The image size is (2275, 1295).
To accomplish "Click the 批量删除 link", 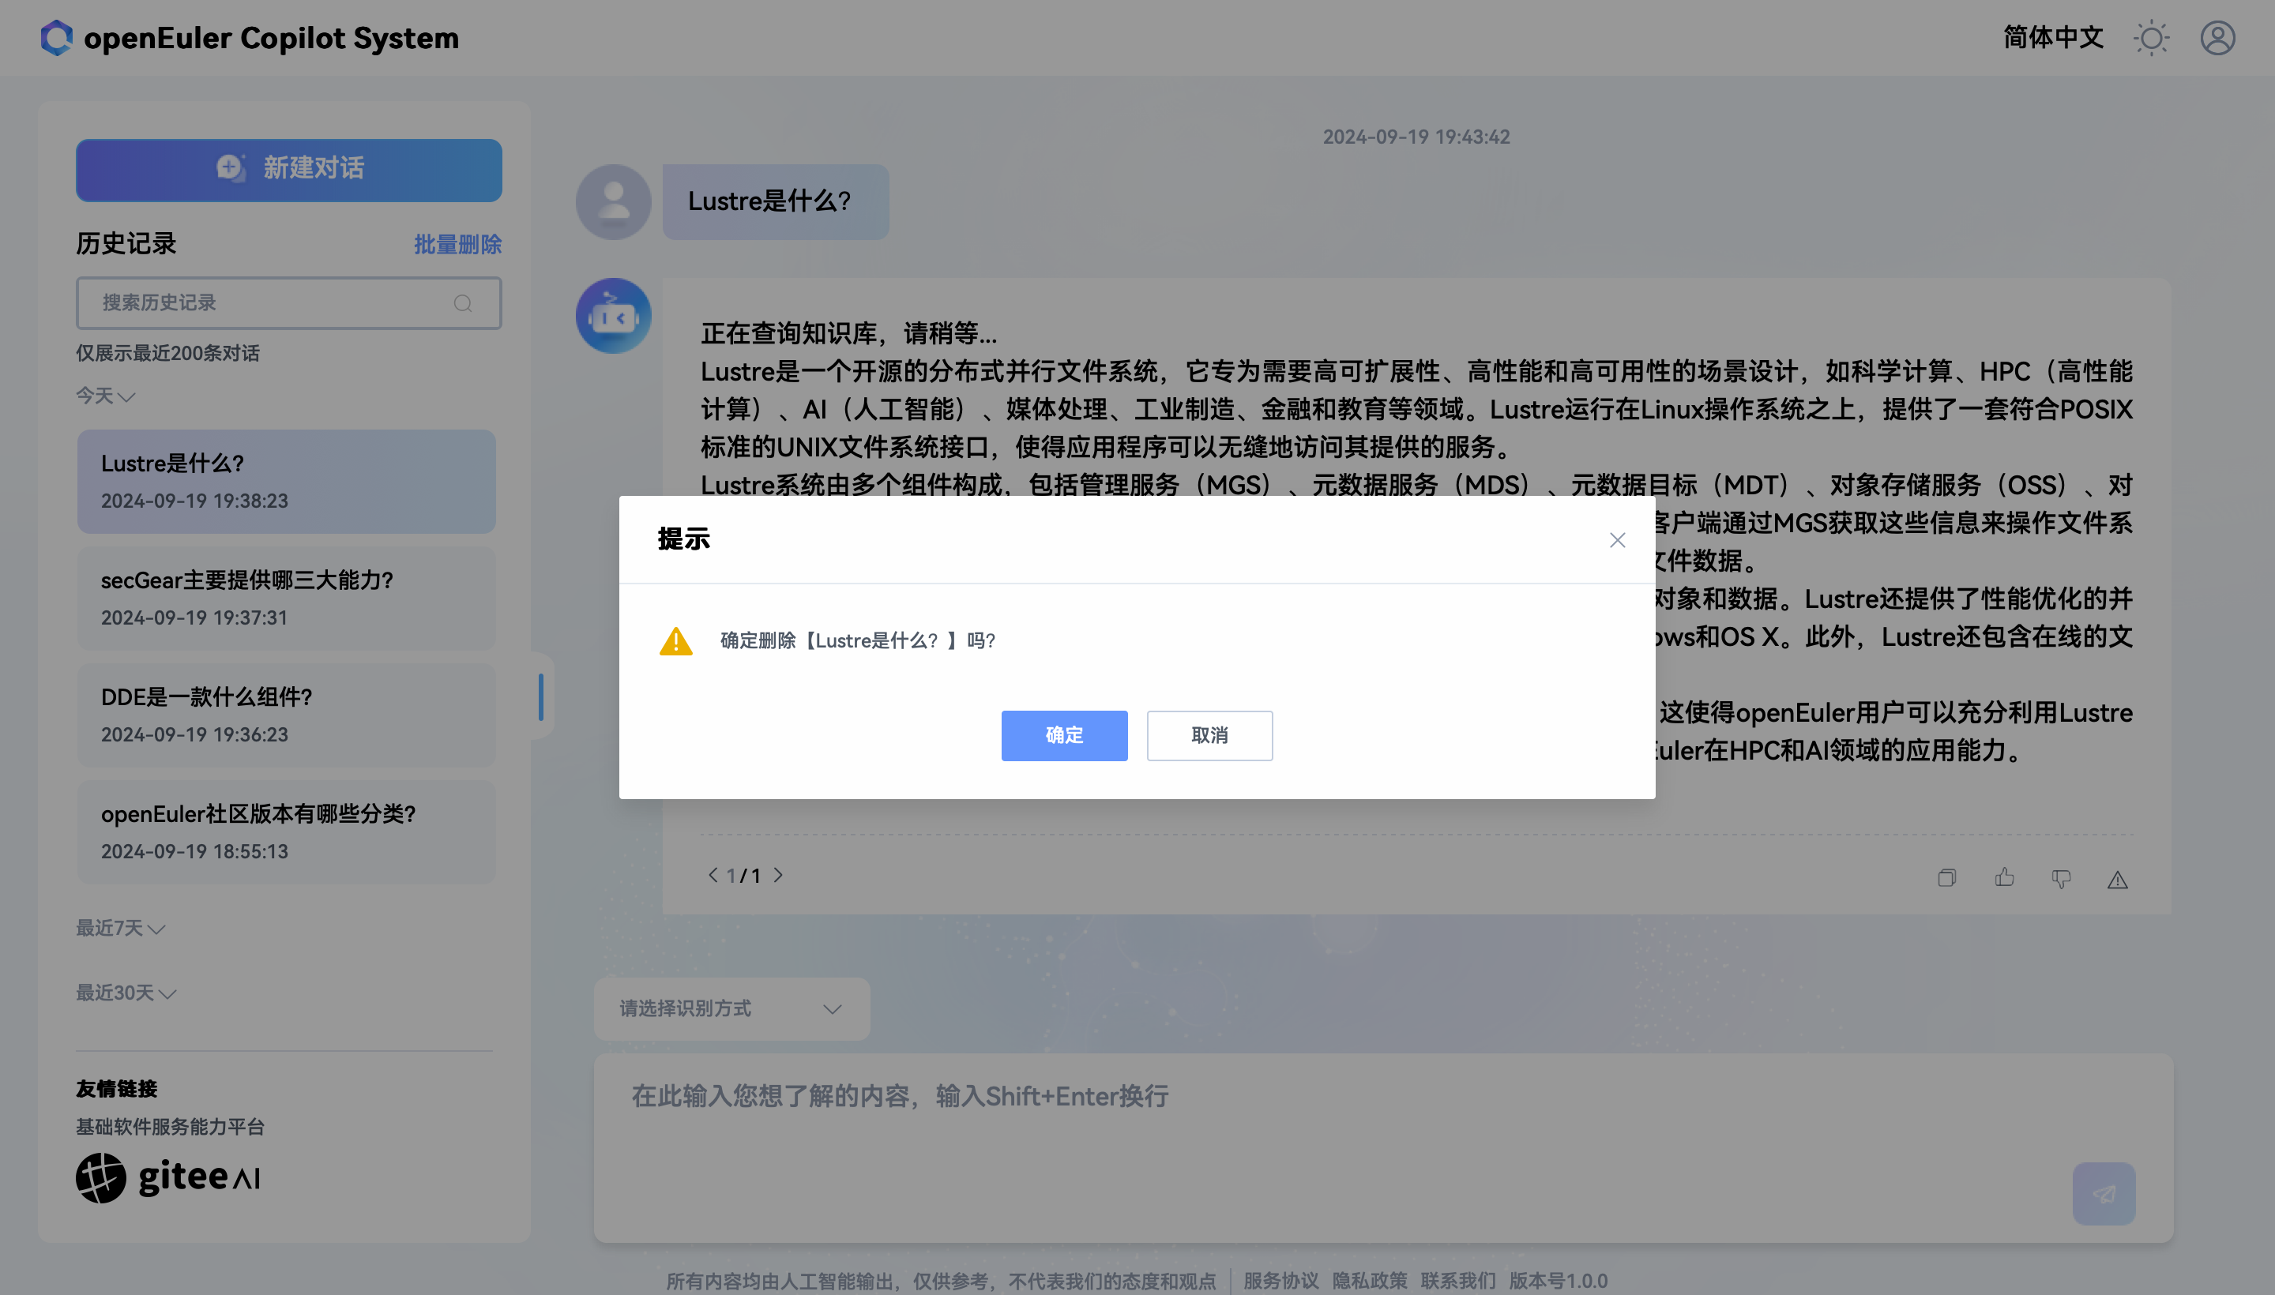I will click(x=457, y=245).
